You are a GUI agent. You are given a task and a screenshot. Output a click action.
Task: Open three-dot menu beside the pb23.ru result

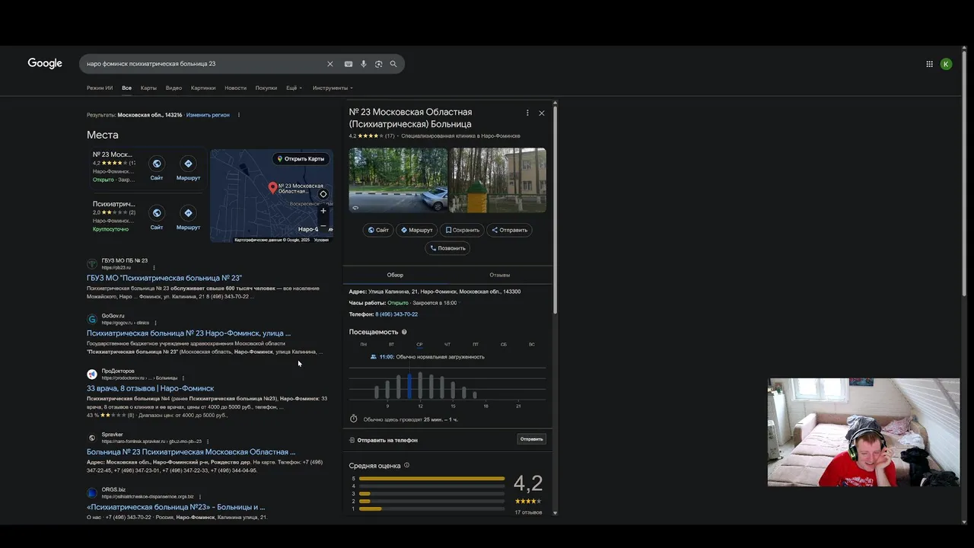click(154, 268)
